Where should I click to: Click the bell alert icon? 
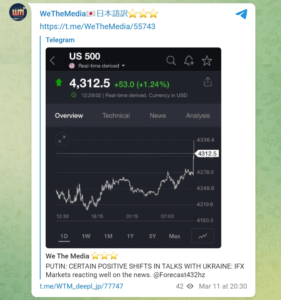(x=189, y=61)
